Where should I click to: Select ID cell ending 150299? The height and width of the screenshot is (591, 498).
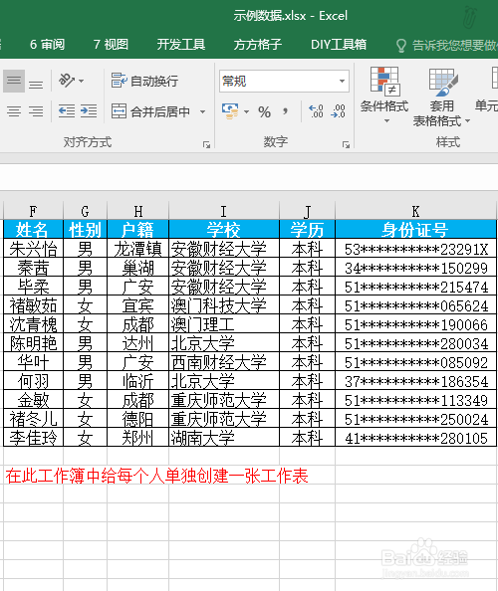[x=415, y=268]
